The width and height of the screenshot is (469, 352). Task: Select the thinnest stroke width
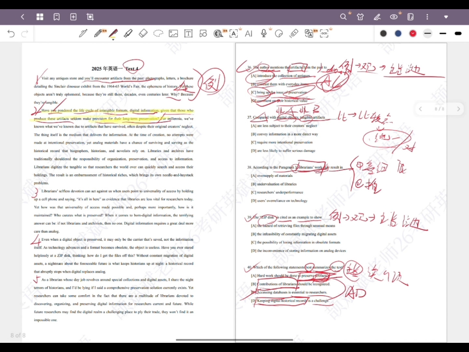pos(428,33)
